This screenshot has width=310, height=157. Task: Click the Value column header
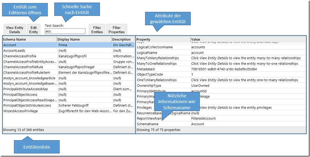point(247,39)
